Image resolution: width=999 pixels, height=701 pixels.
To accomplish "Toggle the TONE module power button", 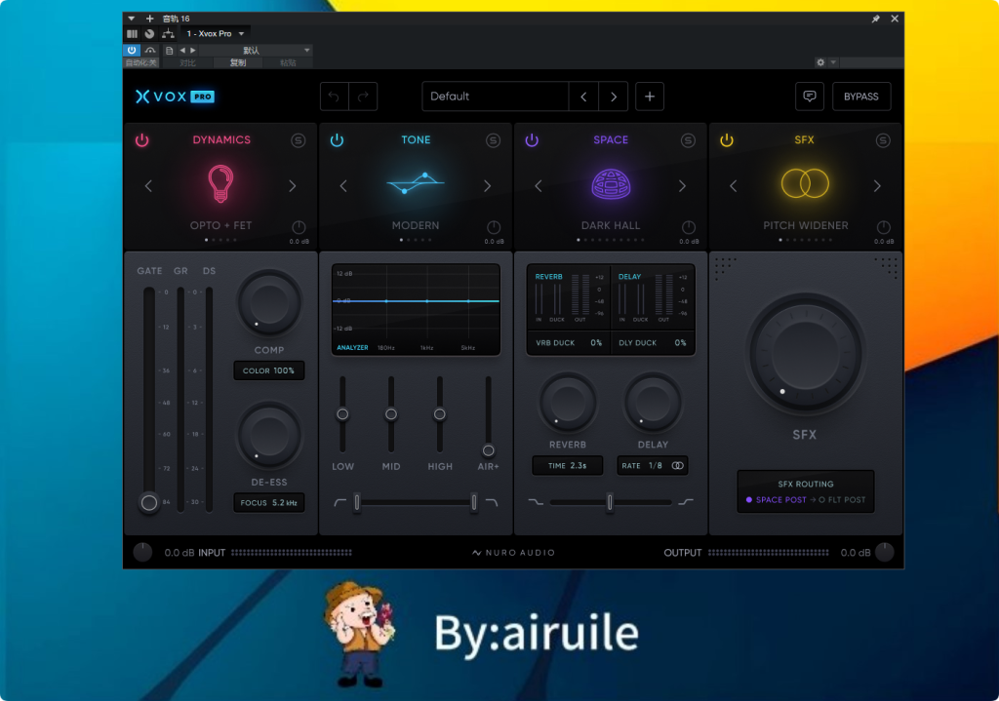I will [337, 140].
